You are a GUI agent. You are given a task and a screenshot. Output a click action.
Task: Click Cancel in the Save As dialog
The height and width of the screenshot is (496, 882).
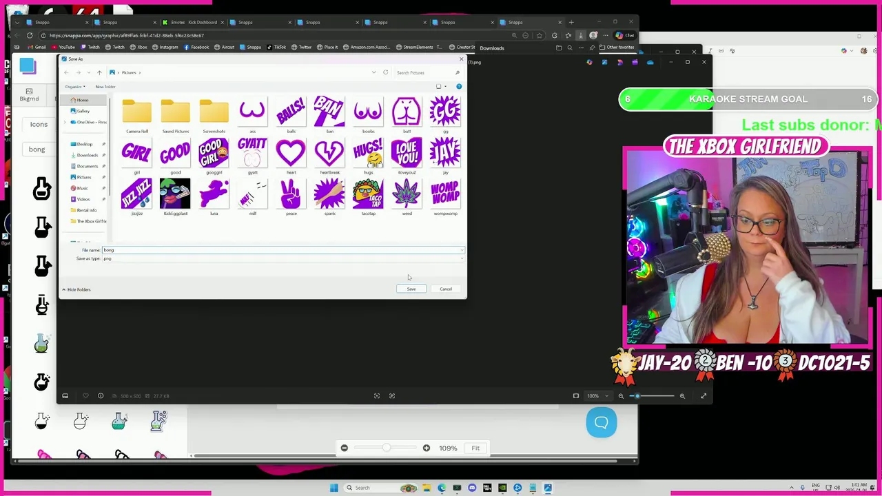(x=446, y=289)
